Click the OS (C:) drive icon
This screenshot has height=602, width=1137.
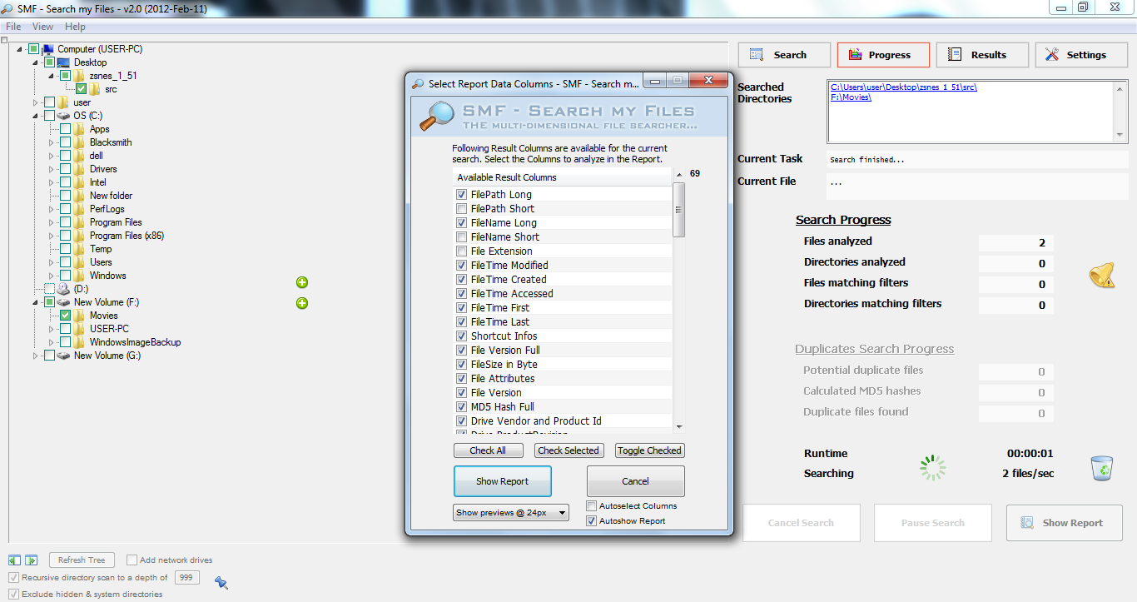[63, 116]
